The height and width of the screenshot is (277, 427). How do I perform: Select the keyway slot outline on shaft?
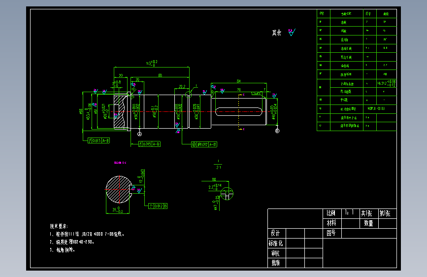click(x=239, y=111)
